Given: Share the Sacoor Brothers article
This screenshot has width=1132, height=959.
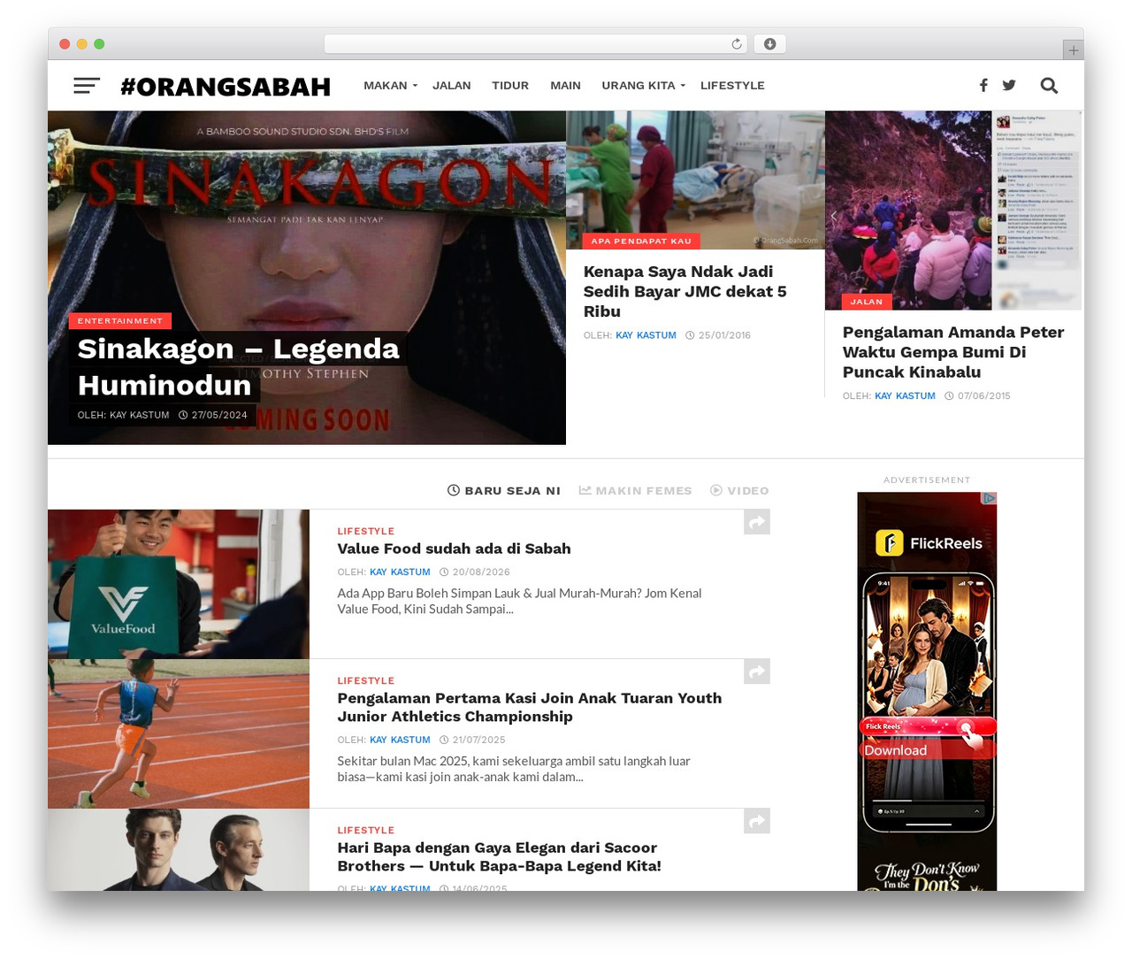Looking at the screenshot, I should [x=757, y=822].
